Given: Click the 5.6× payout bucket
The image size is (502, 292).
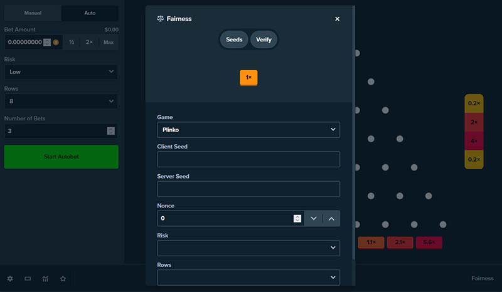Looking at the screenshot, I should (429, 242).
